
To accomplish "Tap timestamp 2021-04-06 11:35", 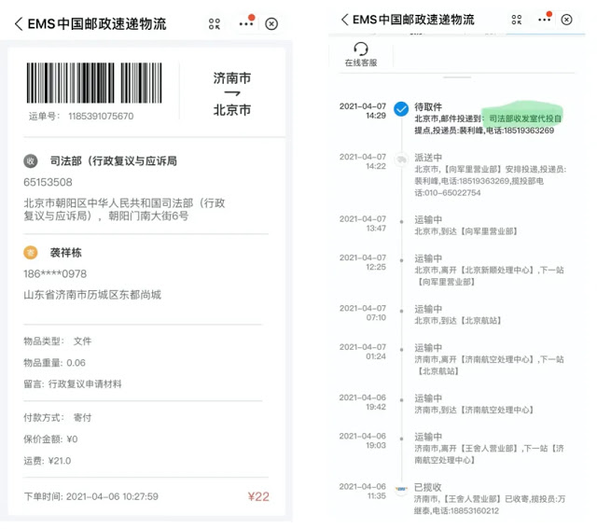I will point(363,492).
